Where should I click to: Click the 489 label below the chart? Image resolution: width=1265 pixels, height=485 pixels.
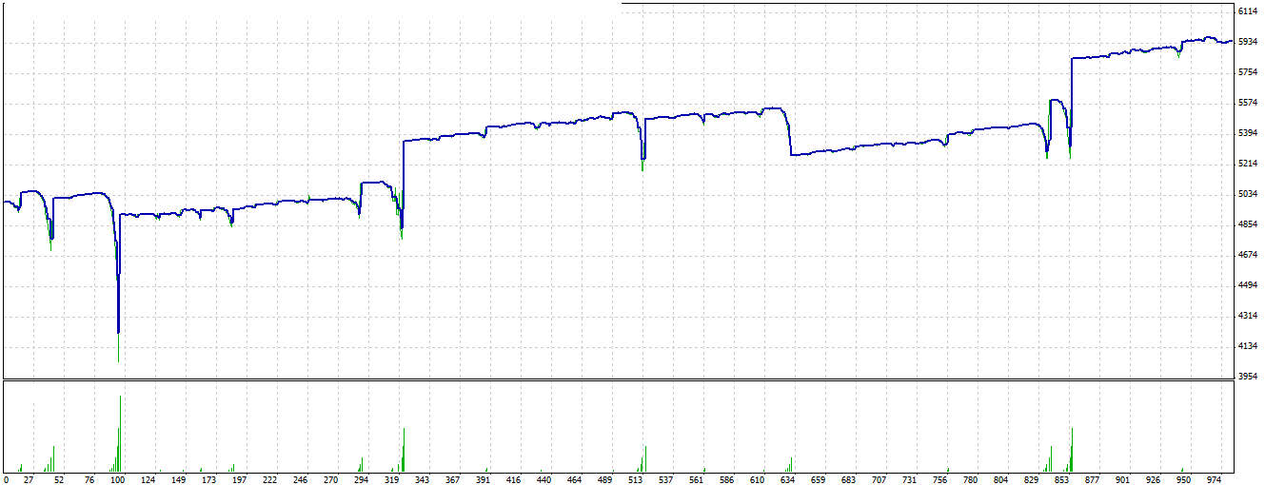pyautogui.click(x=603, y=479)
